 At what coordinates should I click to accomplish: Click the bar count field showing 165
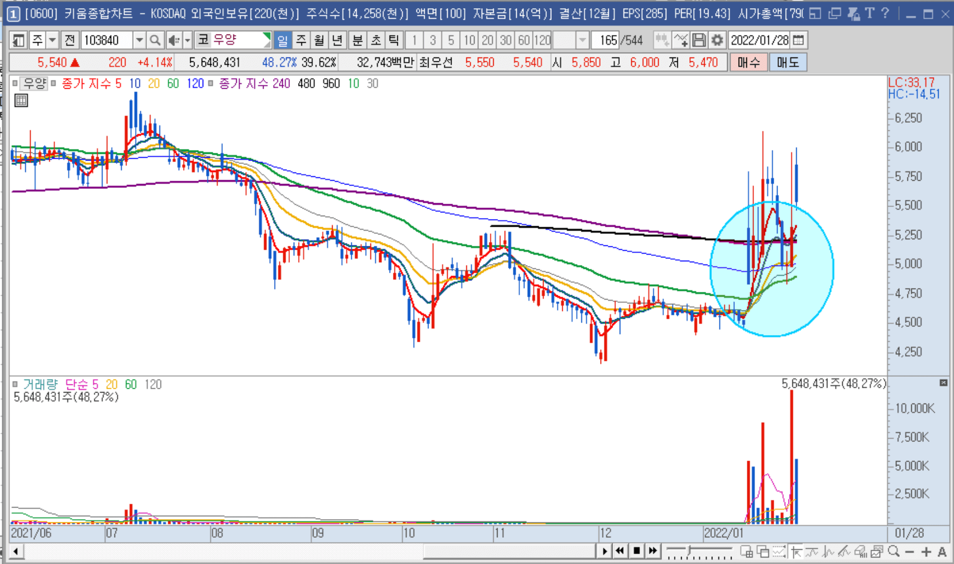pos(606,40)
